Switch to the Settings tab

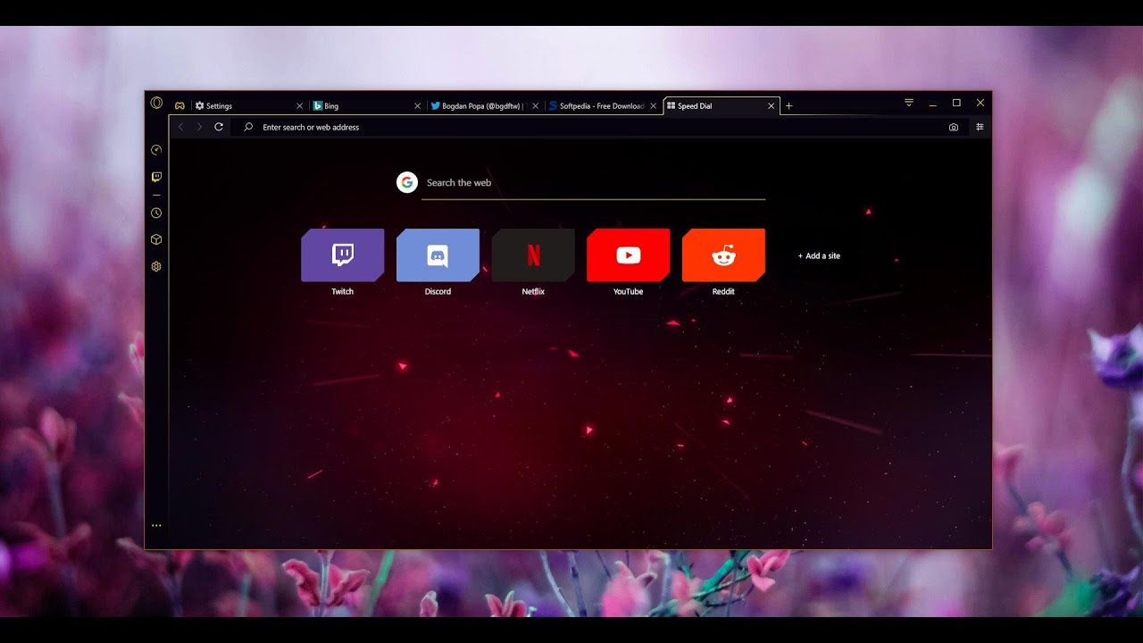point(247,105)
